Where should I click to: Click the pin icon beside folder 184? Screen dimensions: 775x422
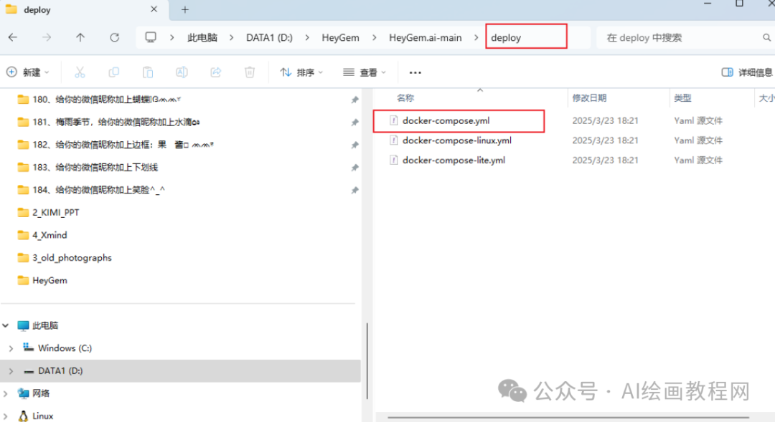click(354, 190)
